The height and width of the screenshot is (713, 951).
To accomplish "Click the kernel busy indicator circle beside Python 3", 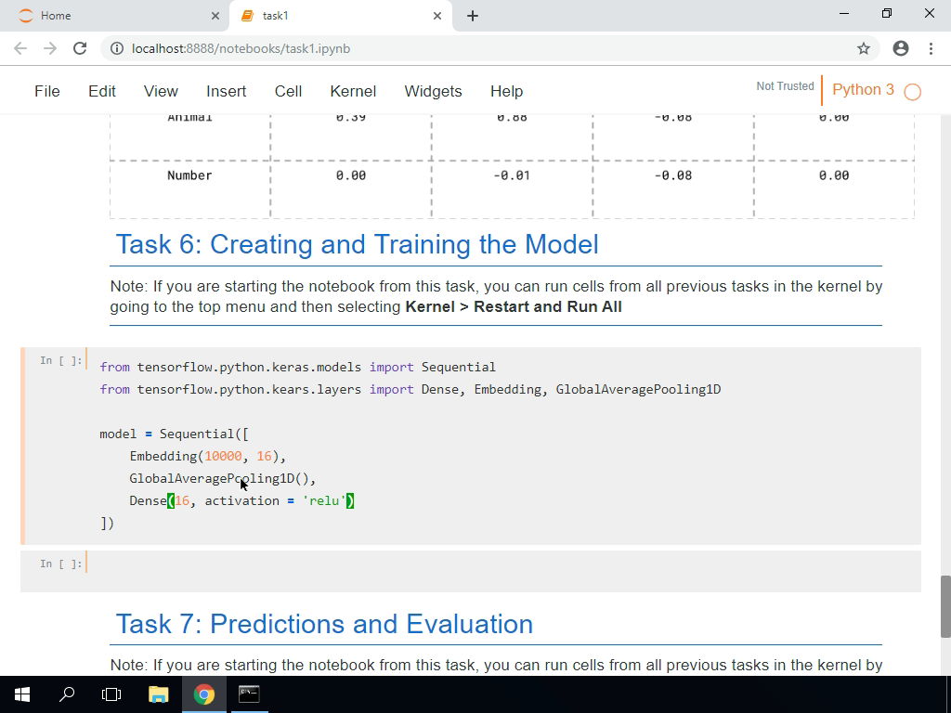I will (x=911, y=92).
